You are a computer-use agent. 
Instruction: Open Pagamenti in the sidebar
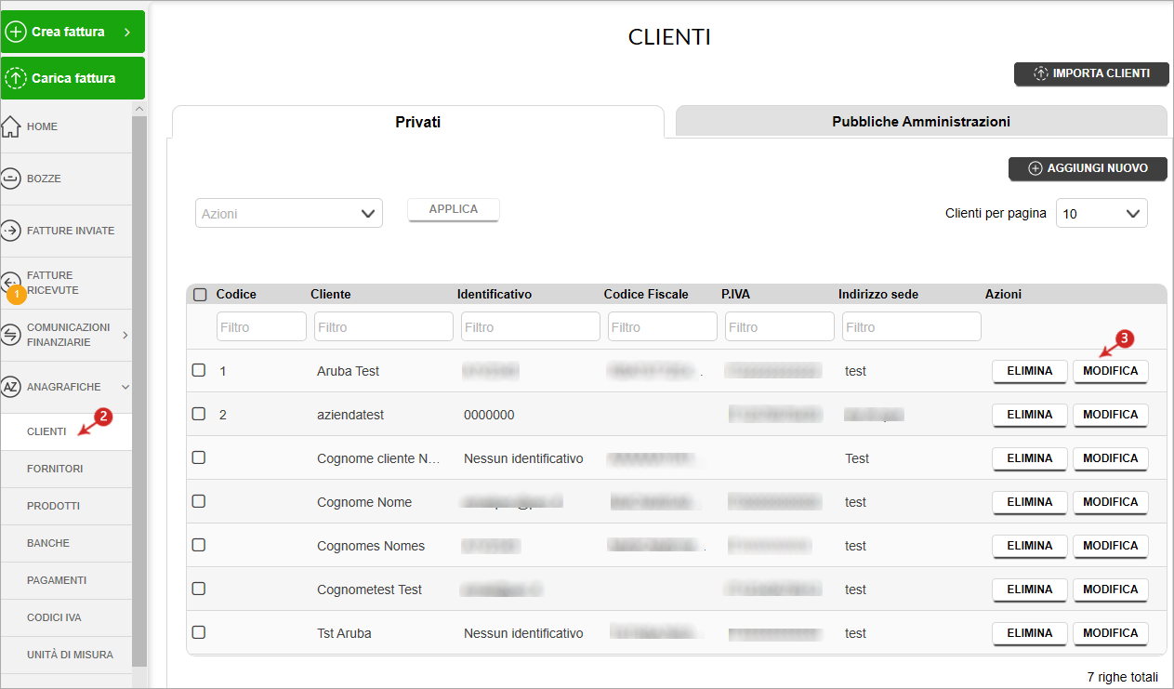[x=66, y=580]
